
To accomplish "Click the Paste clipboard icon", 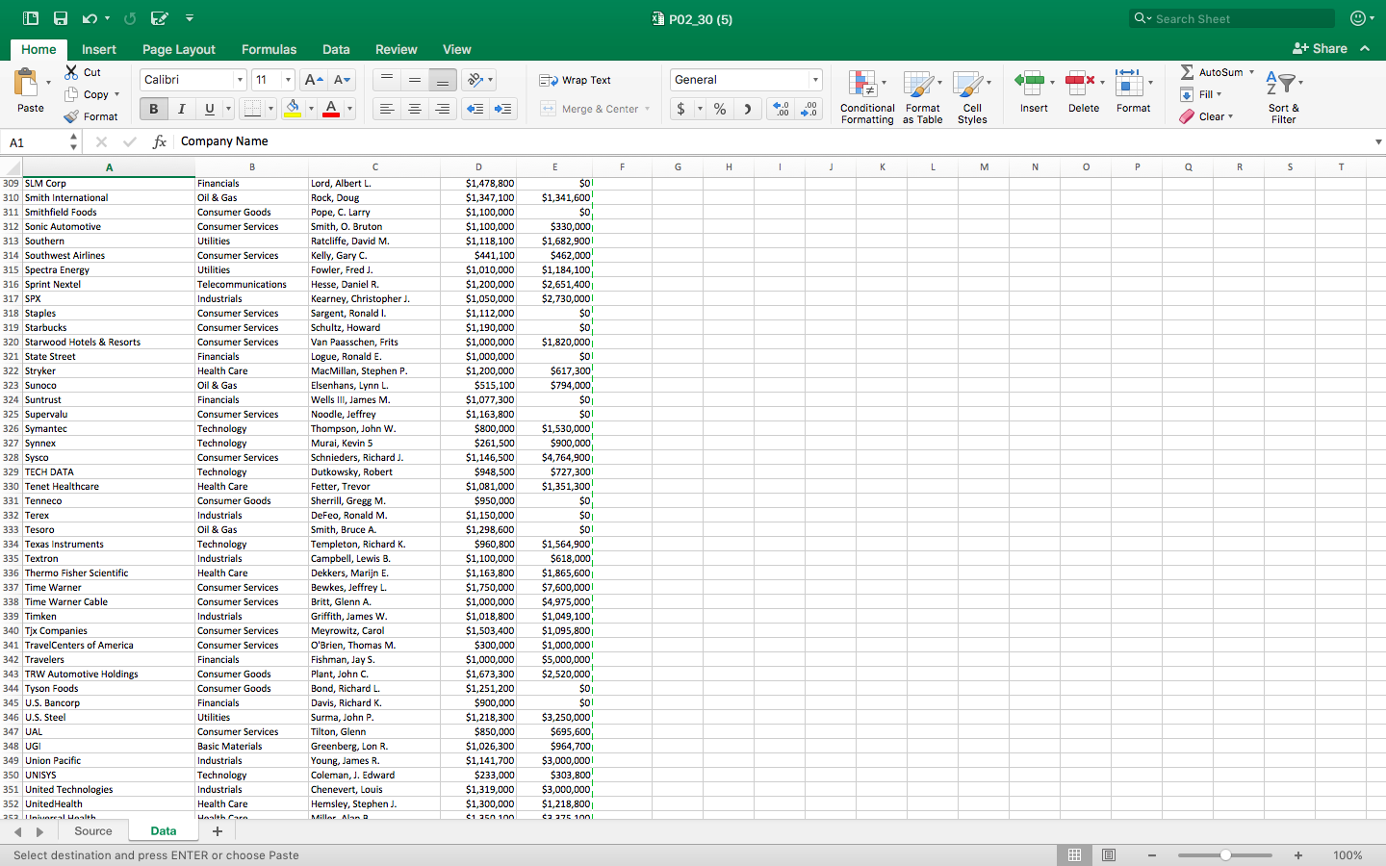I will click(27, 83).
